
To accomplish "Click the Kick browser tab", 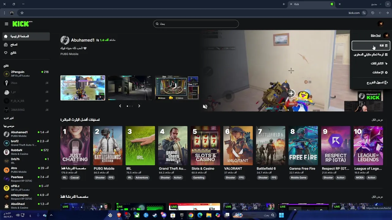I will [x=312, y=4].
